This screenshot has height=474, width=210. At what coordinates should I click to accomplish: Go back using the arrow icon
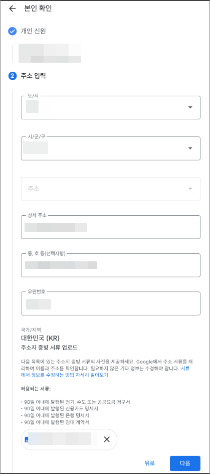point(13,9)
